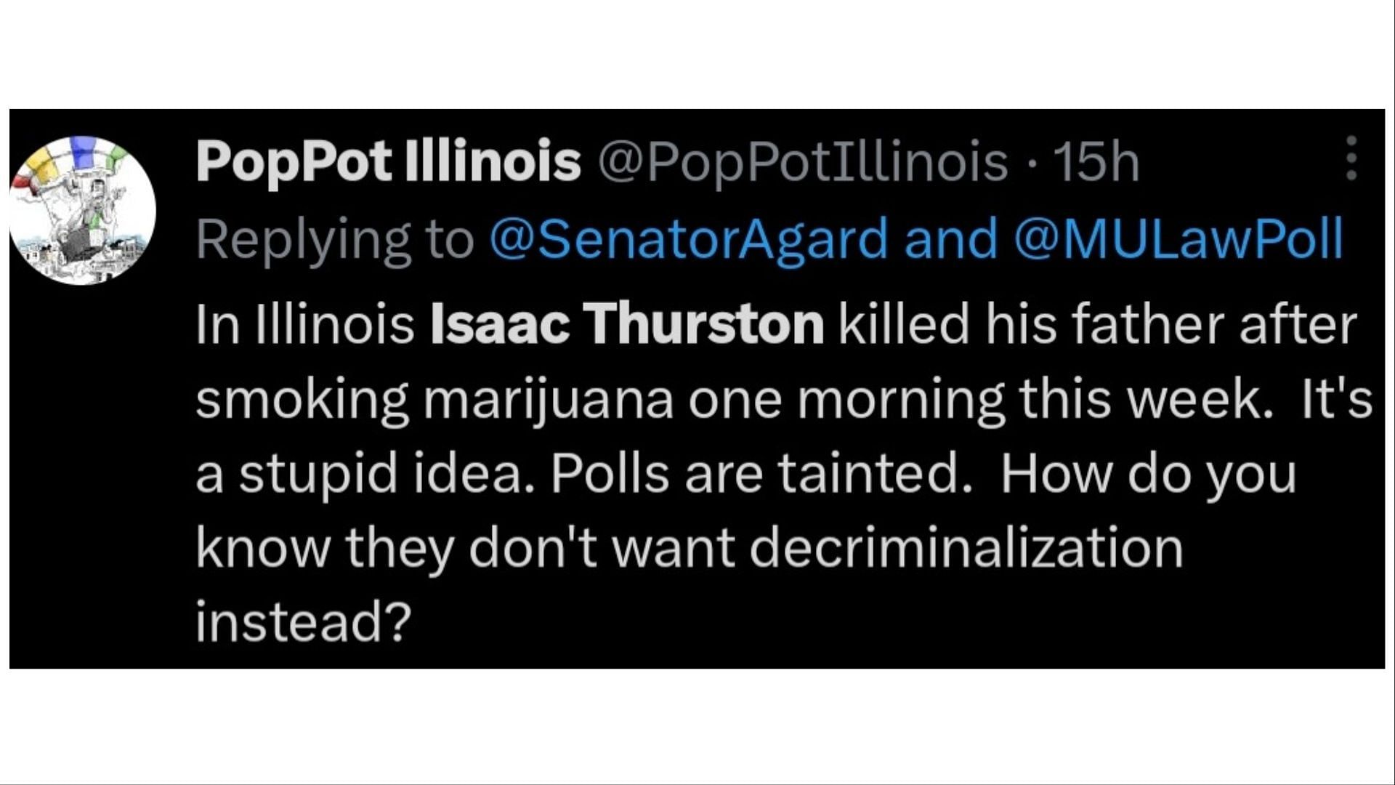The height and width of the screenshot is (785, 1395).
Task: Open the tweet's three-dot more options menu
Action: 1351,158
